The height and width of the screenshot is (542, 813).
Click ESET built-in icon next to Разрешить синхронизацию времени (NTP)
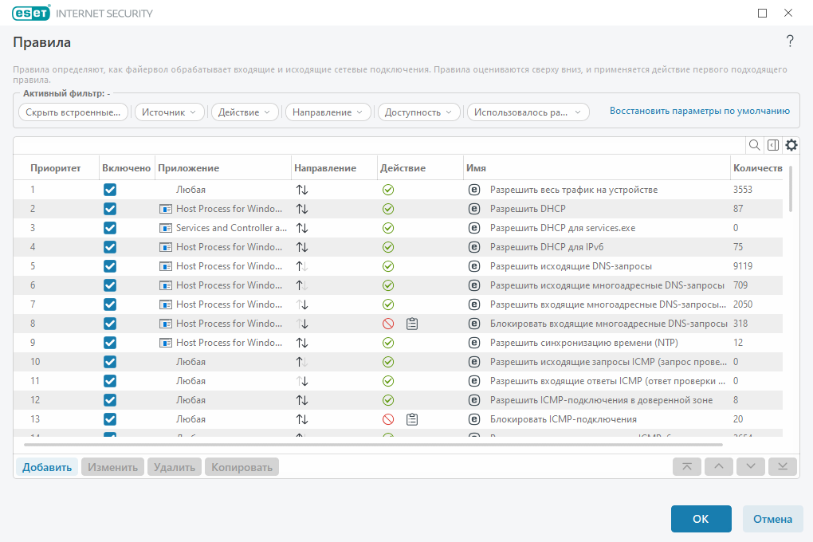474,343
